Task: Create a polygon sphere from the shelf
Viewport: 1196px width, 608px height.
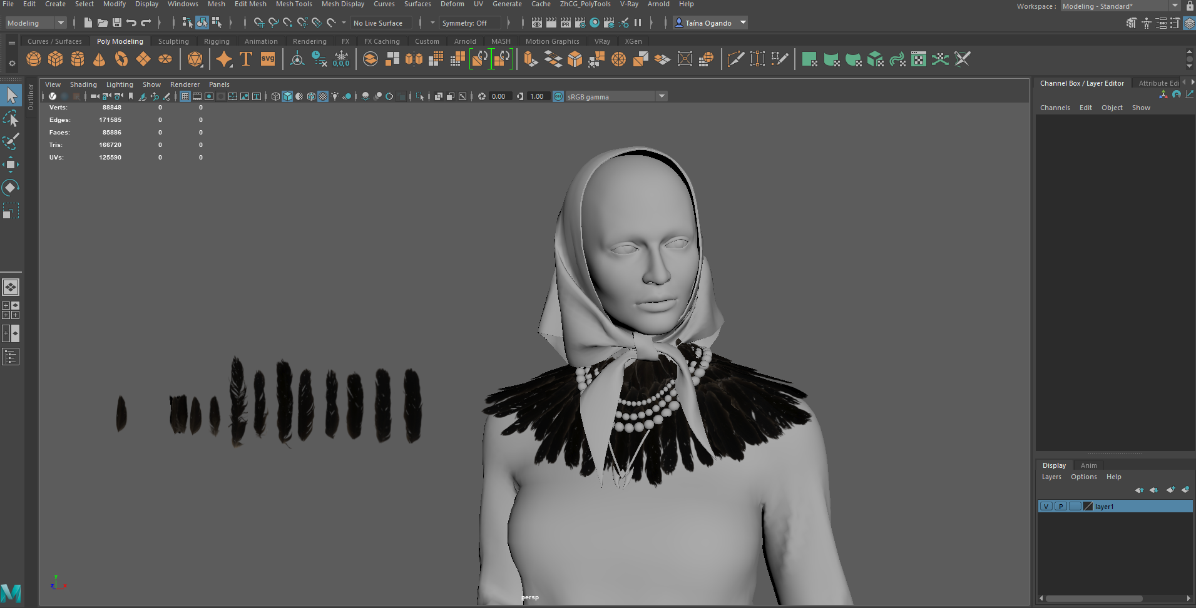Action: tap(34, 59)
